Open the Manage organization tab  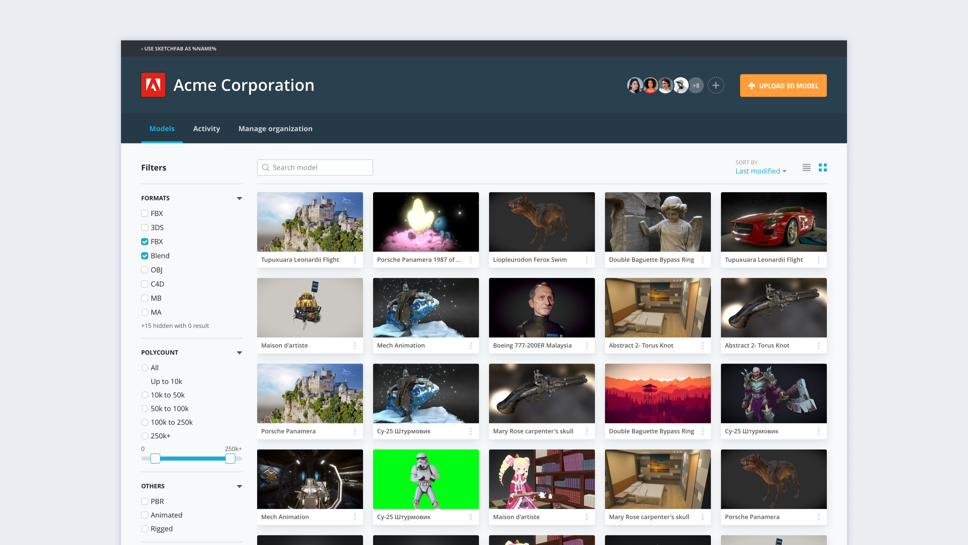tap(276, 128)
